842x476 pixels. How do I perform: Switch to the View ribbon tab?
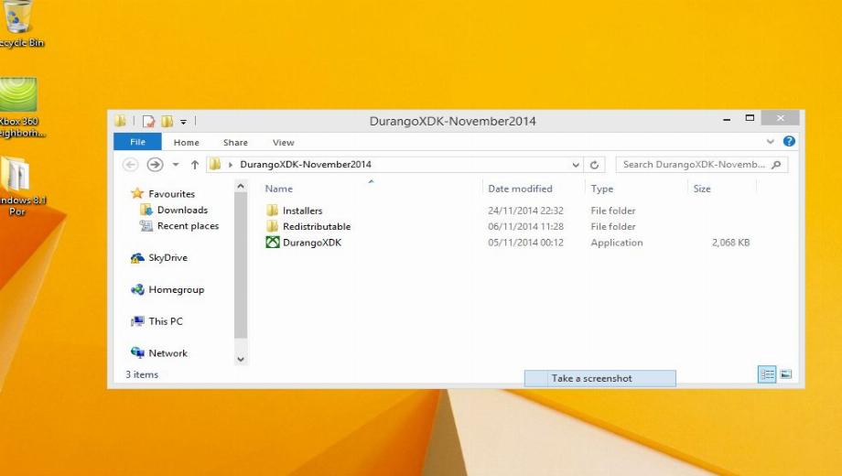pyautogui.click(x=283, y=143)
